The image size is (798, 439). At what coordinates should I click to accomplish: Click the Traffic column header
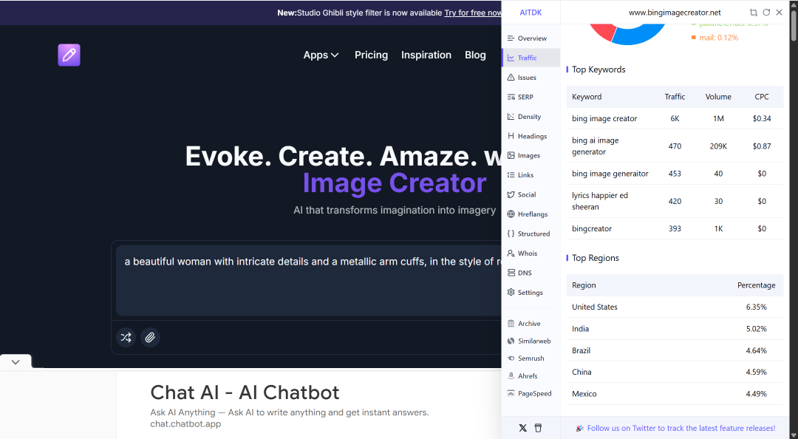[675, 97]
